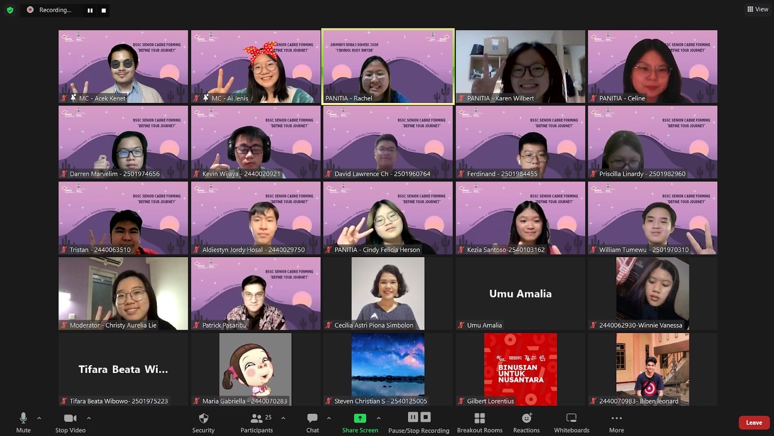Screen dimensions: 774x436
Task: Mute the microphone
Action: pos(23,419)
